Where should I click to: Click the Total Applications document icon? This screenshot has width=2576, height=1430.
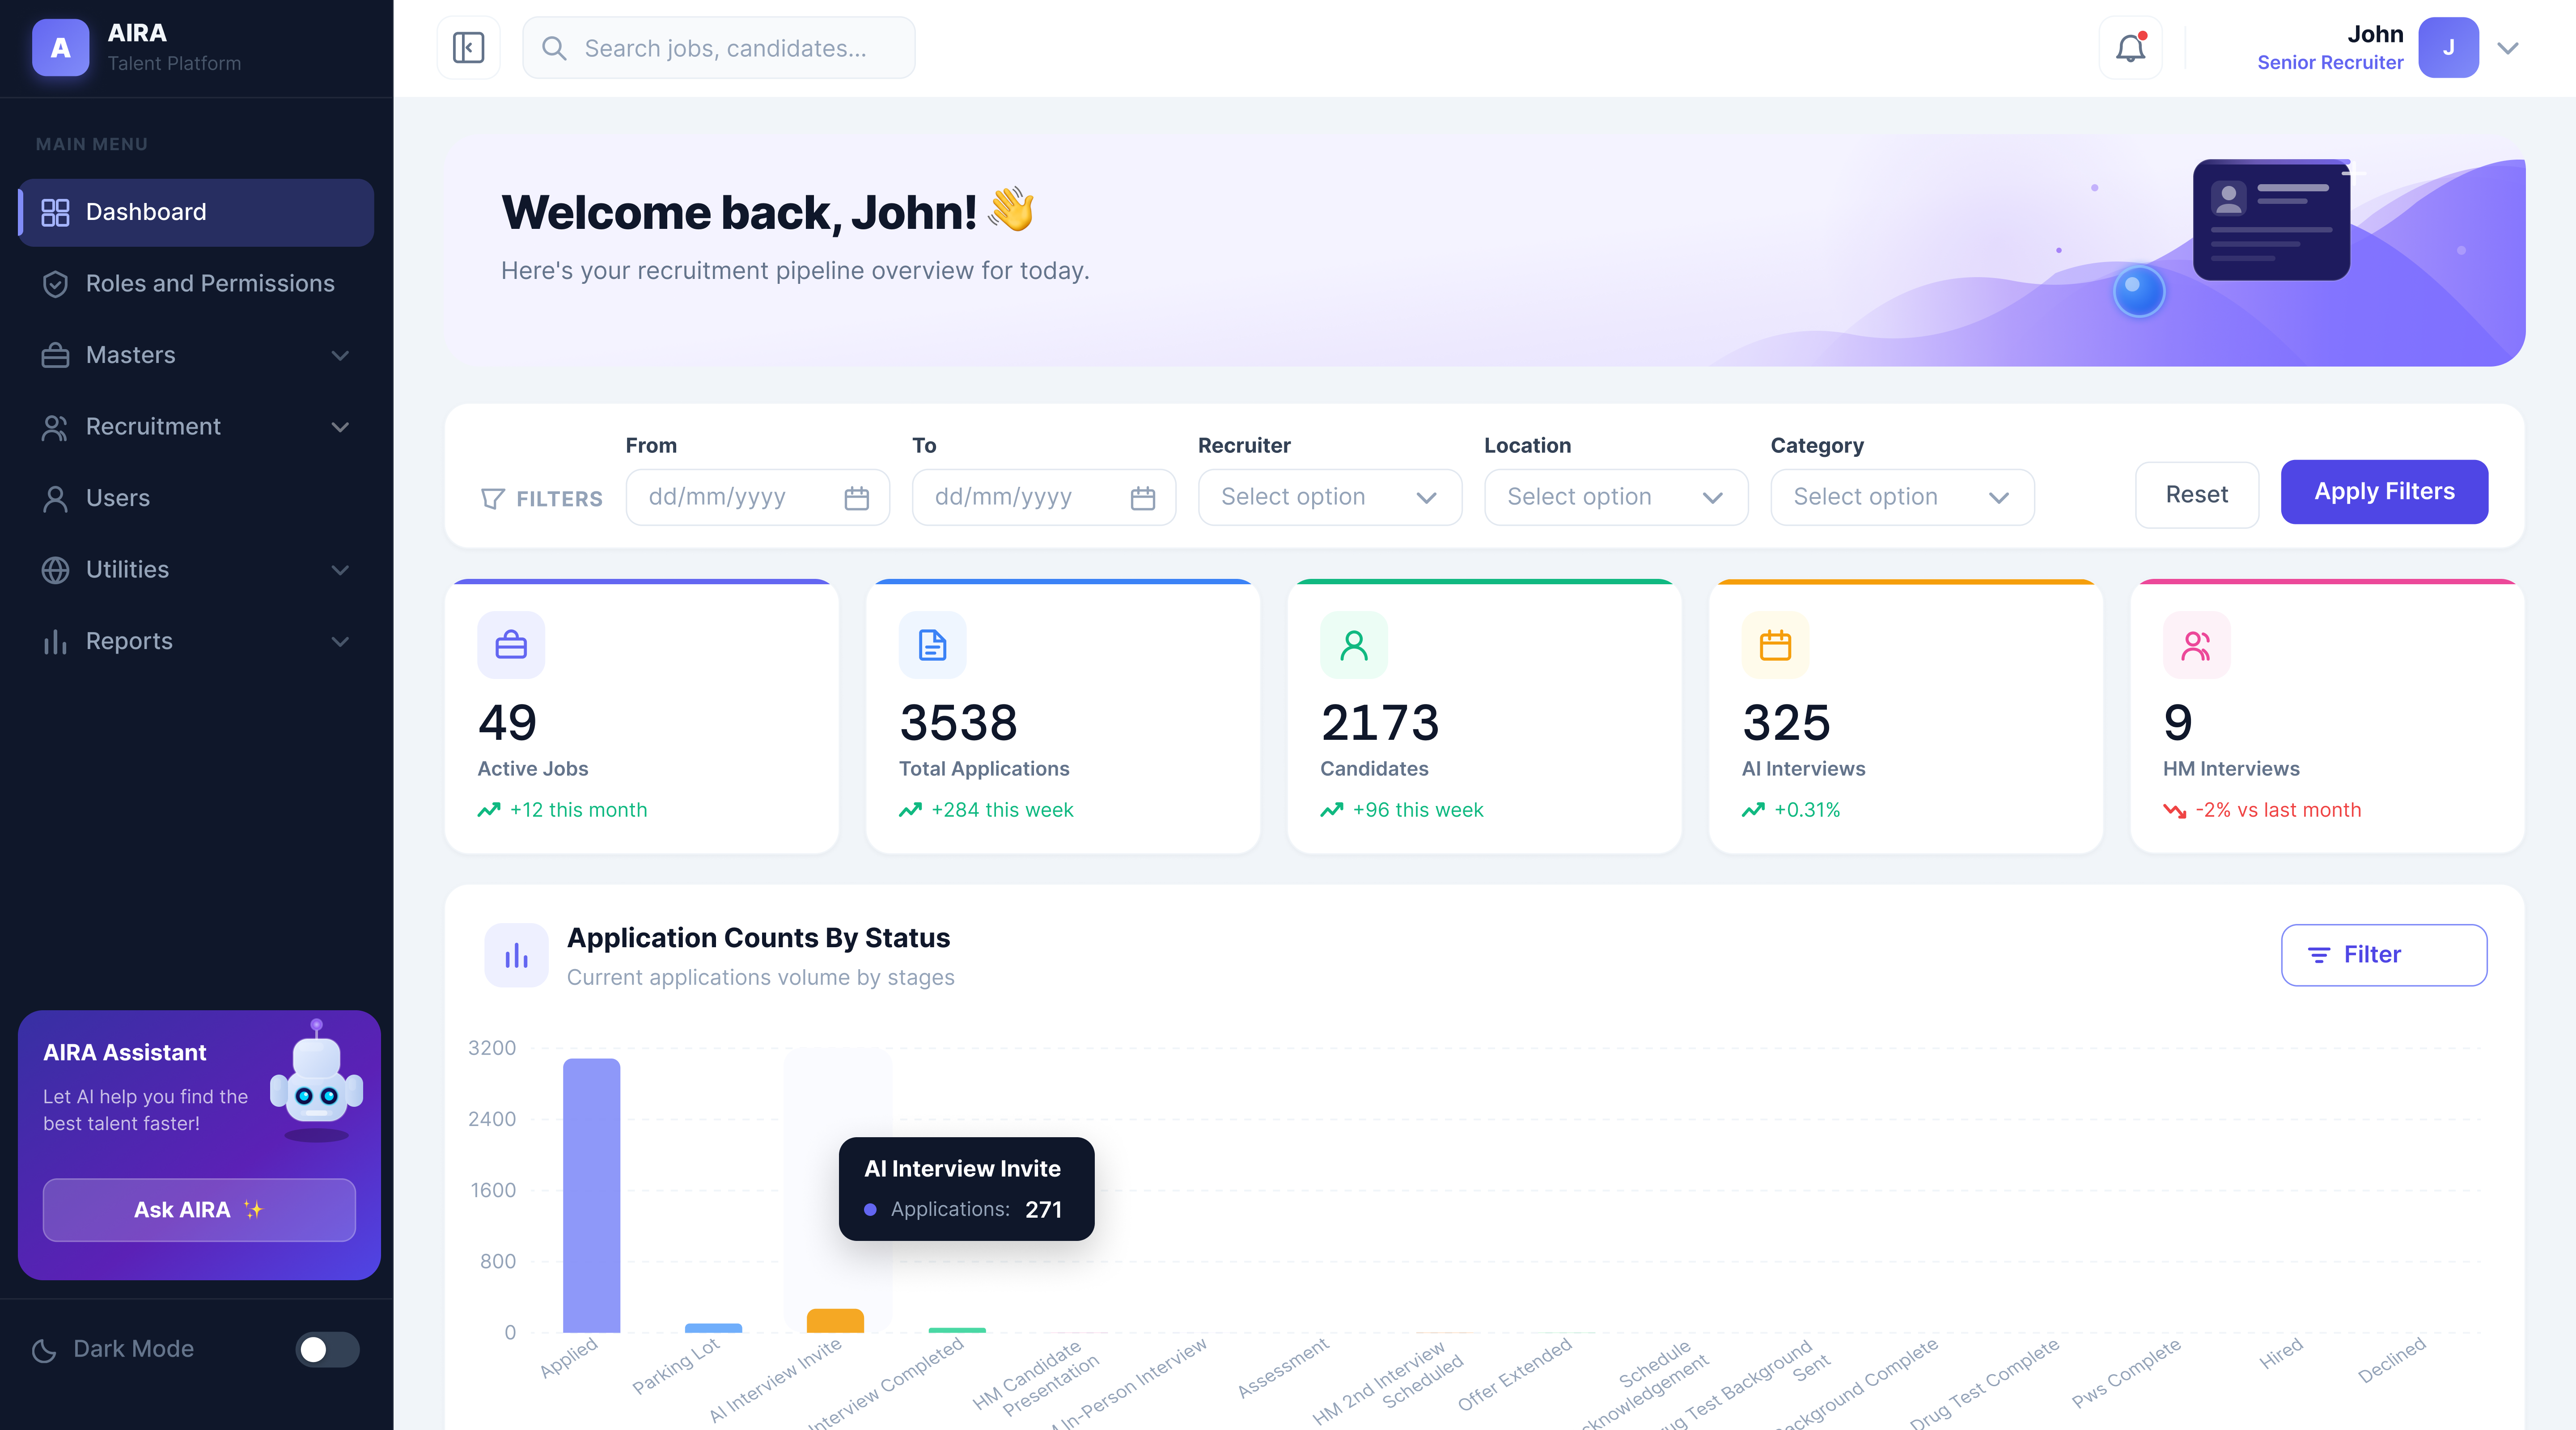[932, 645]
